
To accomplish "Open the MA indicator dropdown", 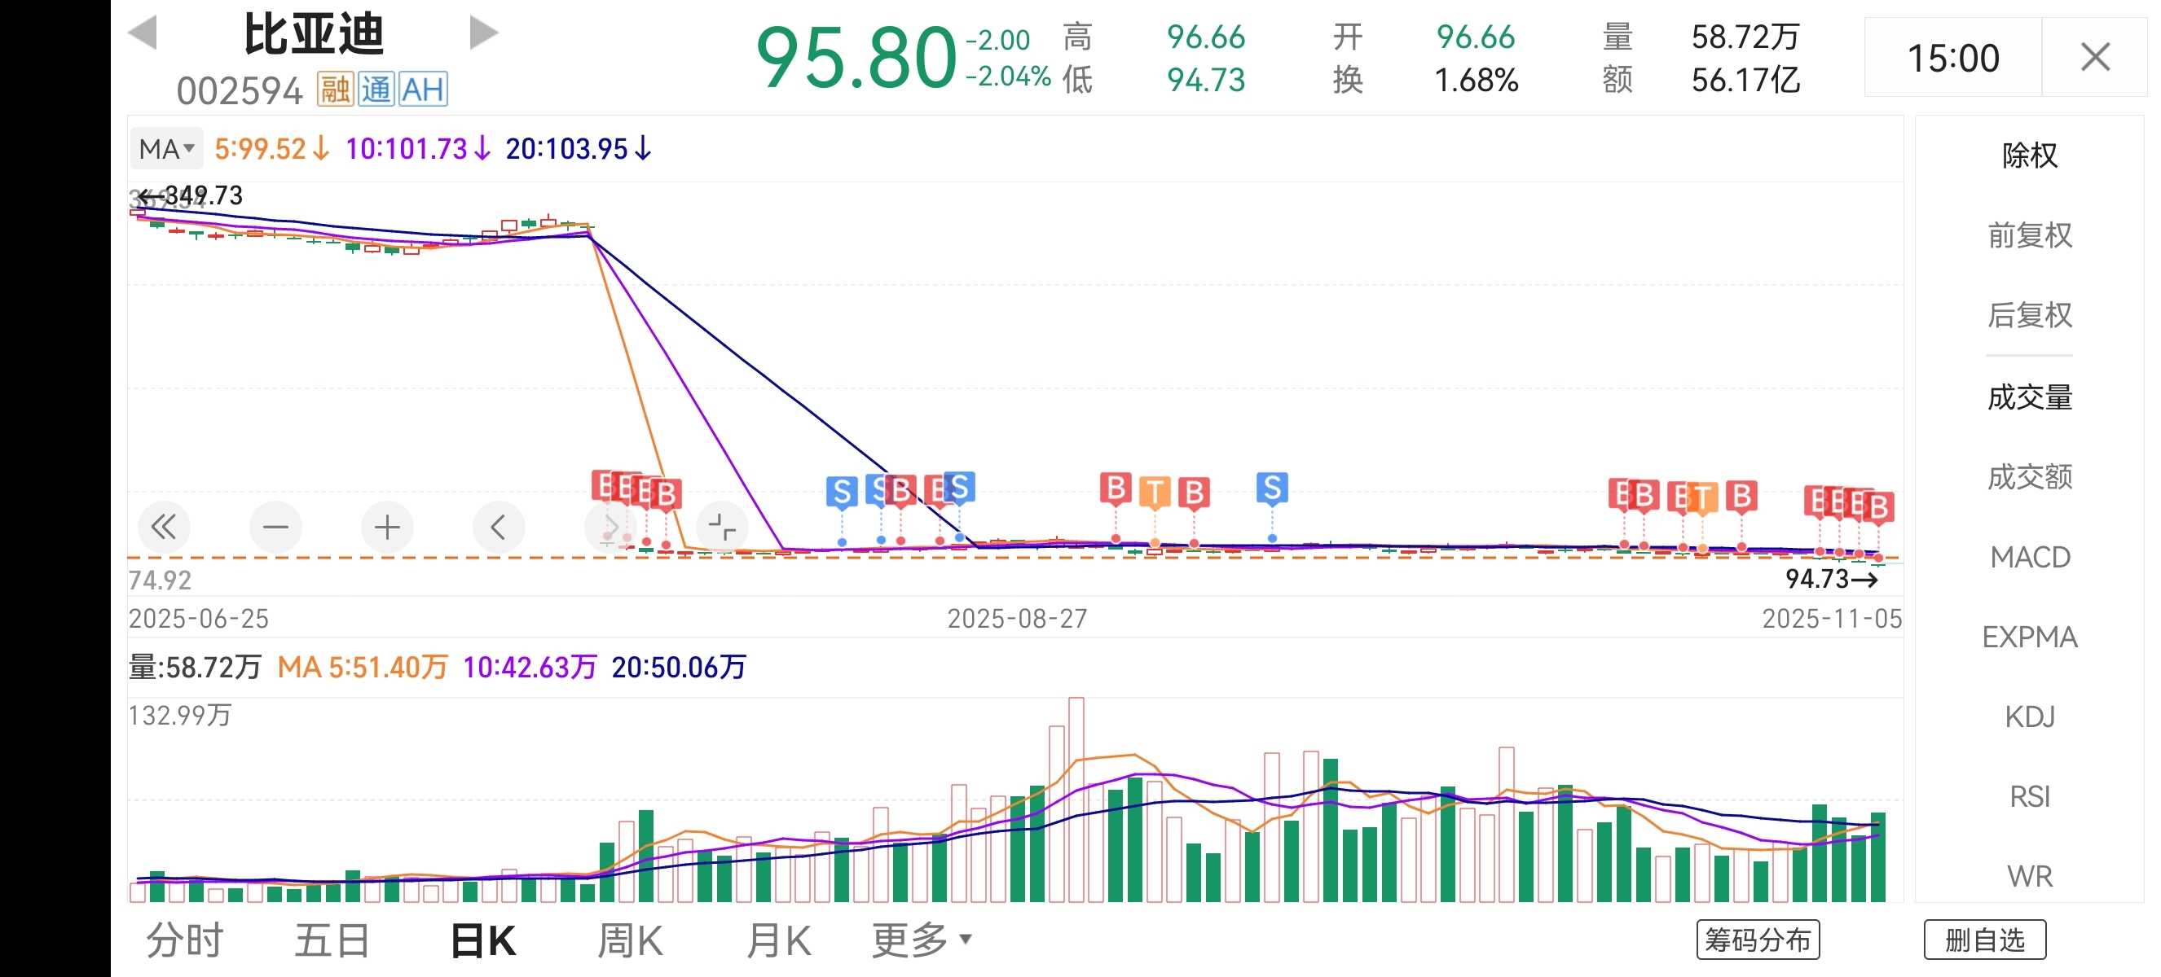I will [x=167, y=149].
